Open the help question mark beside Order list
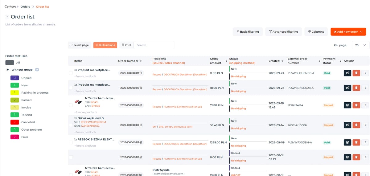 [7, 17]
